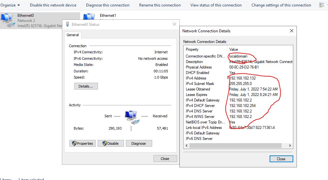Click the IPv4 DNS Server row label
The height and width of the screenshot is (180, 328).
tap(199, 111)
